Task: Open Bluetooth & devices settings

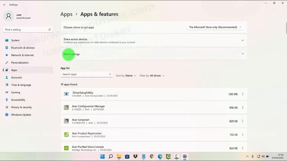Action: tap(28, 48)
